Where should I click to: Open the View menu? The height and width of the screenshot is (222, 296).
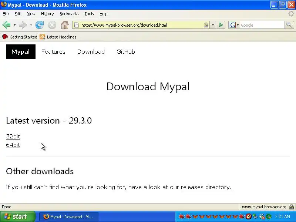tap(31, 14)
